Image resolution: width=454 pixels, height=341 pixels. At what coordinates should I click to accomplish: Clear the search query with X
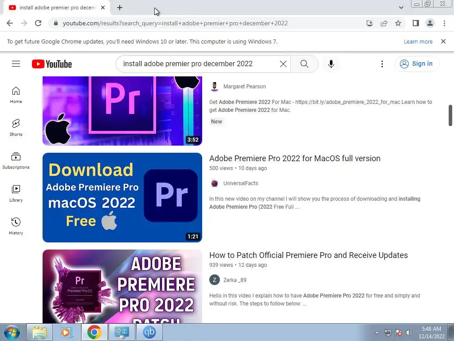[x=283, y=64]
